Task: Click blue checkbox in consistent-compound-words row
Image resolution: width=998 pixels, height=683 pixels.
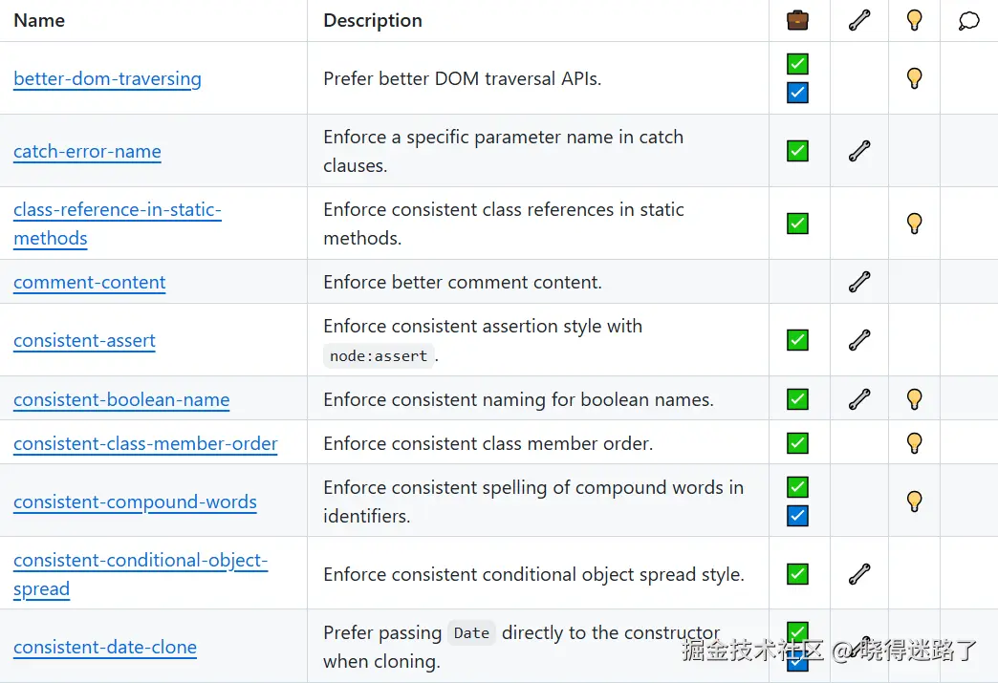Action: tap(797, 516)
